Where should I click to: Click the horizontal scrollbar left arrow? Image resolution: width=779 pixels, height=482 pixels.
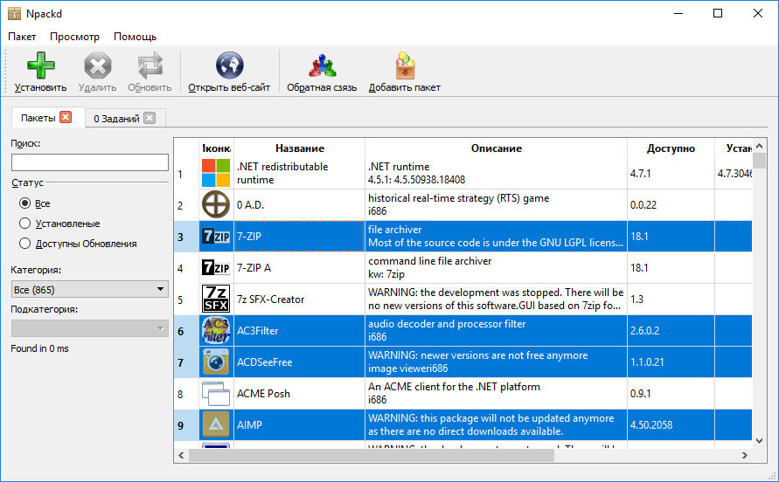point(181,455)
